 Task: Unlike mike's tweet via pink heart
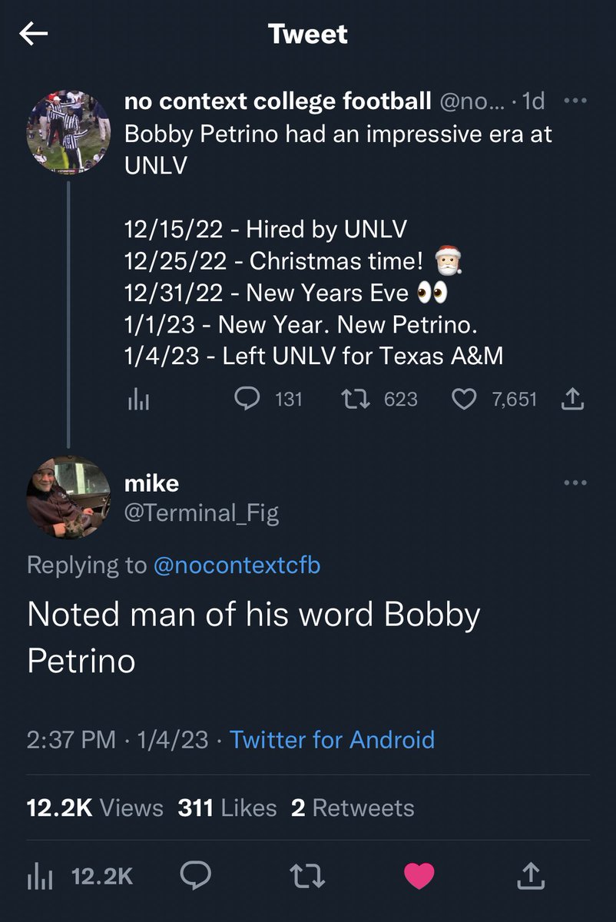tap(419, 876)
